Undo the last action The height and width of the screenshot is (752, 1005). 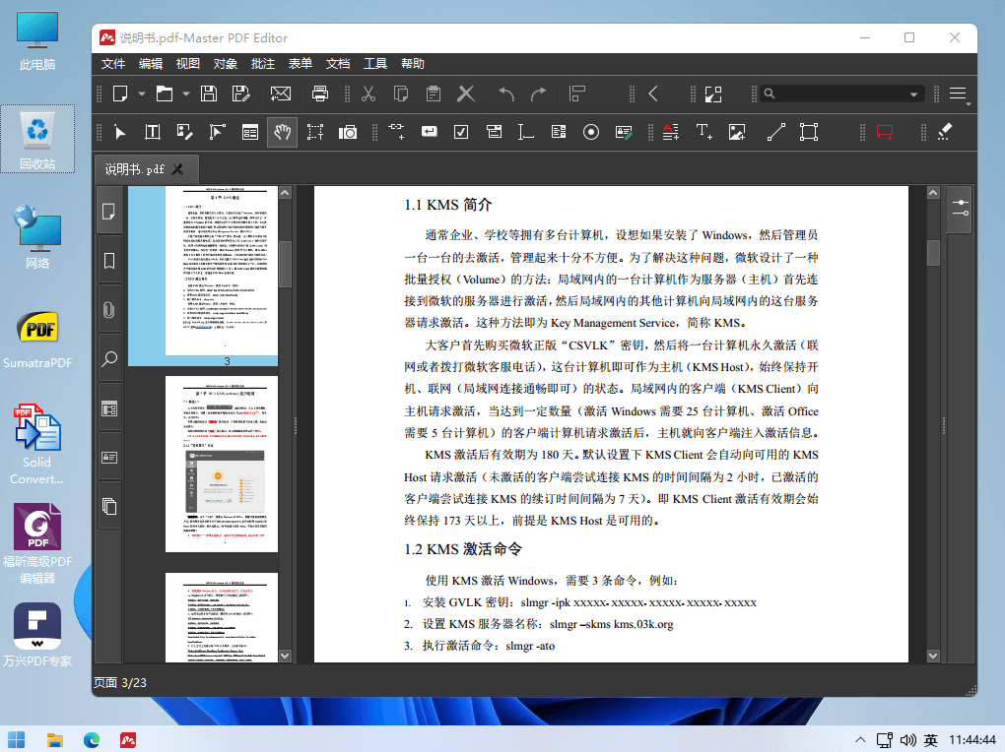pos(506,94)
